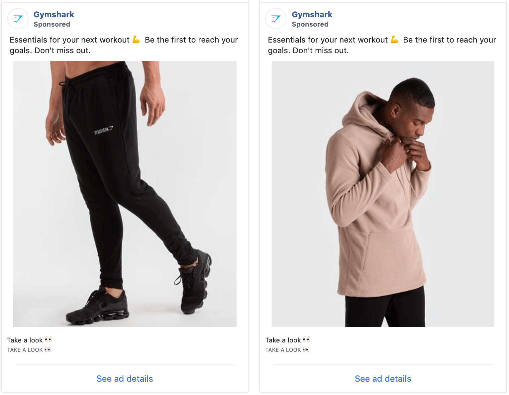The width and height of the screenshot is (509, 395).
Task: Click the 'Gymshark' page name on the left ad
Action: click(53, 14)
